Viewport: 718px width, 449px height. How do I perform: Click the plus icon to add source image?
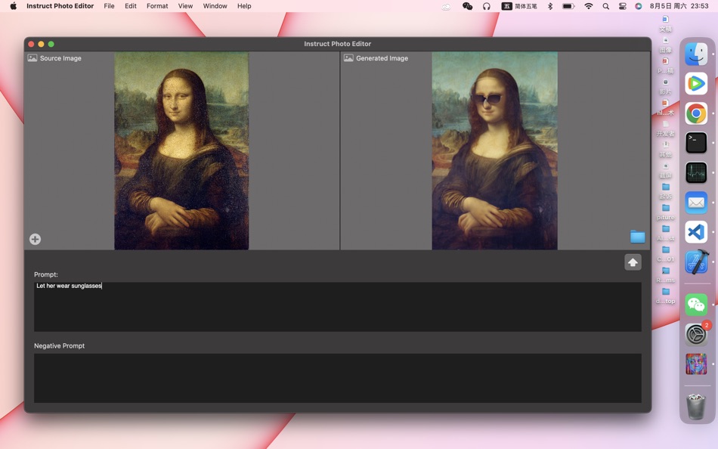[36, 239]
